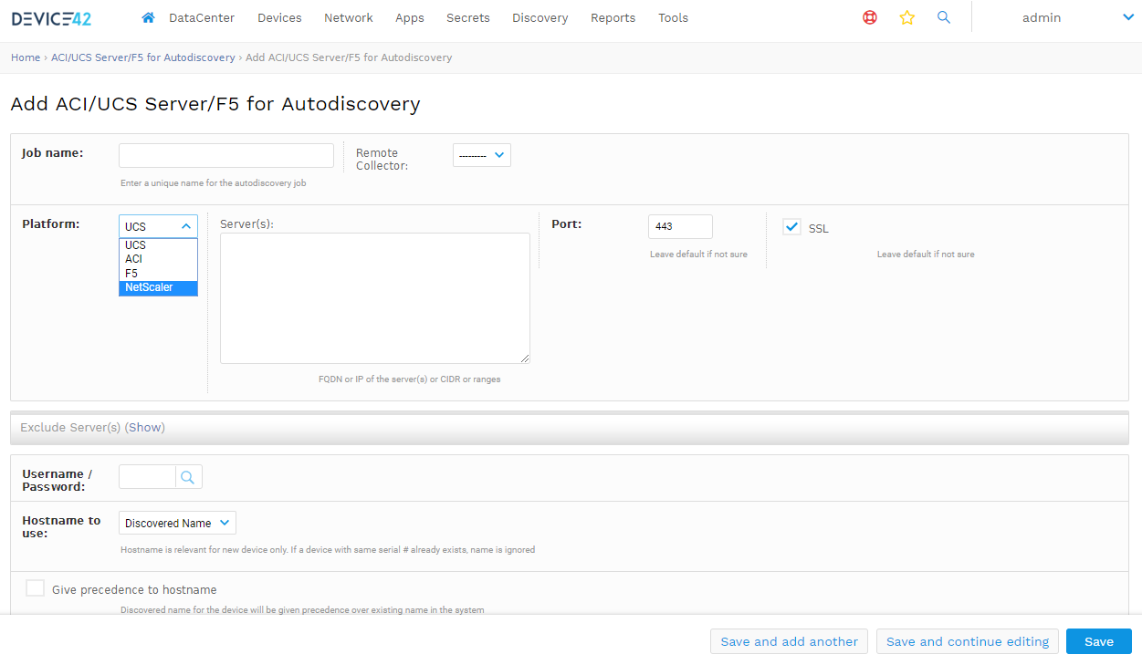Click the yellow star favorites icon
Screen dimensions: 1142x665
point(907,17)
